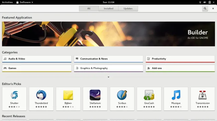Switch to the Installed tab
This screenshot has height=121, width=217.
(108, 9)
